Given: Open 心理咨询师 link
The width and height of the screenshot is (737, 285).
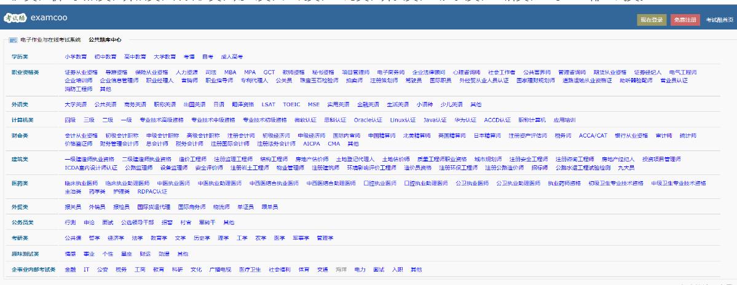Looking at the screenshot, I should pos(467,72).
